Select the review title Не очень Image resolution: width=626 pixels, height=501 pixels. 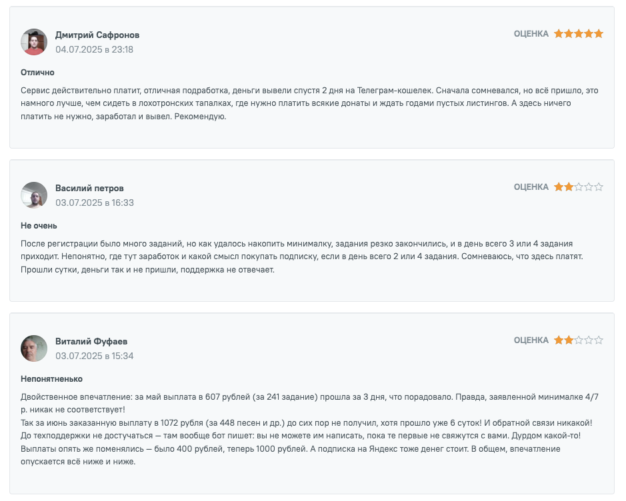tap(39, 225)
